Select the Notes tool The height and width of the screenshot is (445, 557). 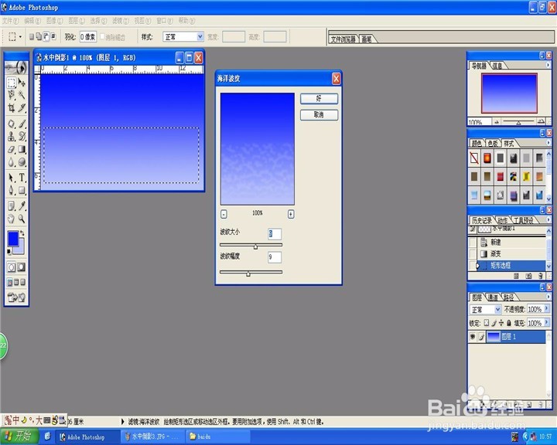coord(12,206)
